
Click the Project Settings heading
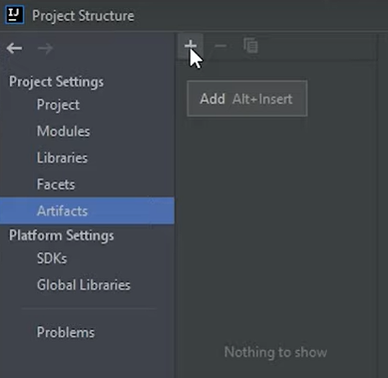click(56, 82)
